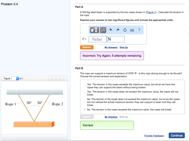Go to next figure arrow
Image resolution: width=190 pixels, height=141 pixels.
[x=60, y=79]
